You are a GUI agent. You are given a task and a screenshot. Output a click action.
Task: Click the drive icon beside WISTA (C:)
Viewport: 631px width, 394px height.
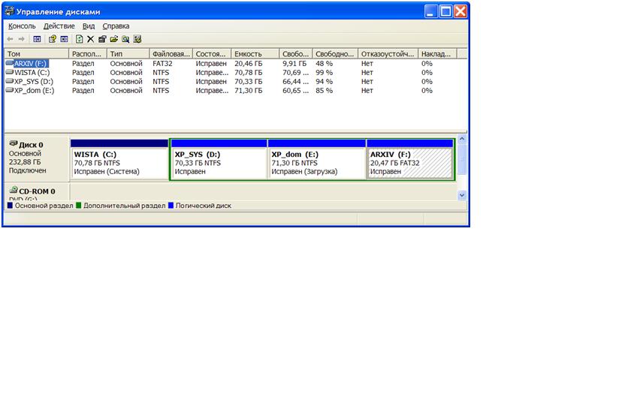point(10,72)
